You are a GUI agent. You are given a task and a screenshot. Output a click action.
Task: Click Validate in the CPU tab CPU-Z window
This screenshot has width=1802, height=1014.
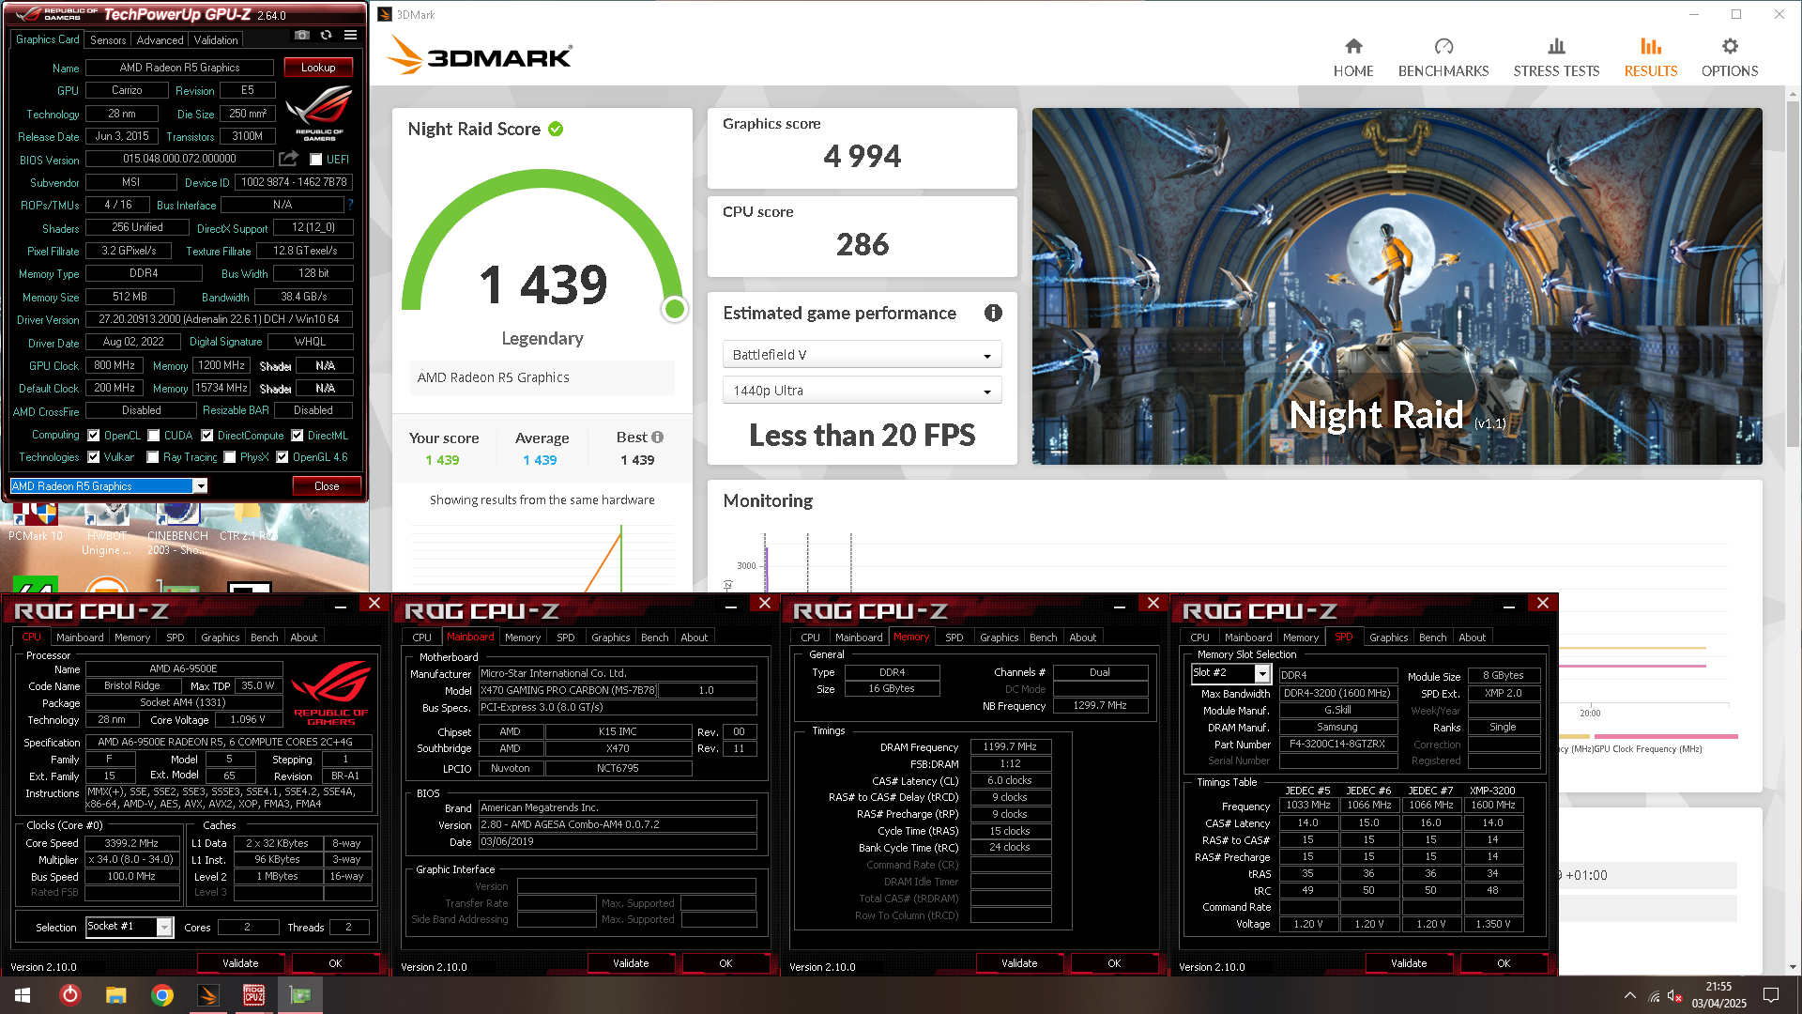click(x=240, y=963)
